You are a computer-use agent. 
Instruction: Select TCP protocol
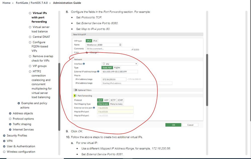coord(100,100)
